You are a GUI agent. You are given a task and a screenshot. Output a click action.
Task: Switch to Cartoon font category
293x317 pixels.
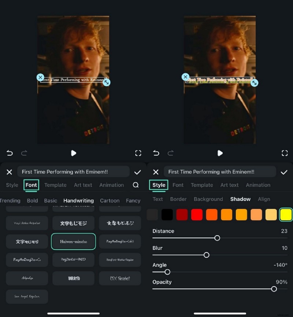110,200
